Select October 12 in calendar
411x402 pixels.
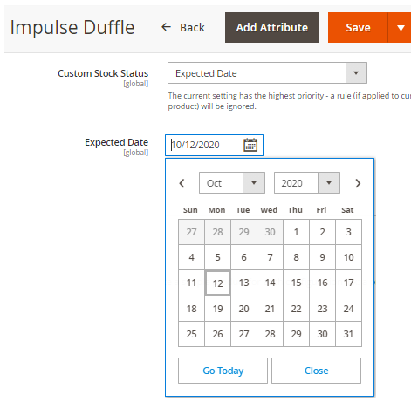(217, 283)
